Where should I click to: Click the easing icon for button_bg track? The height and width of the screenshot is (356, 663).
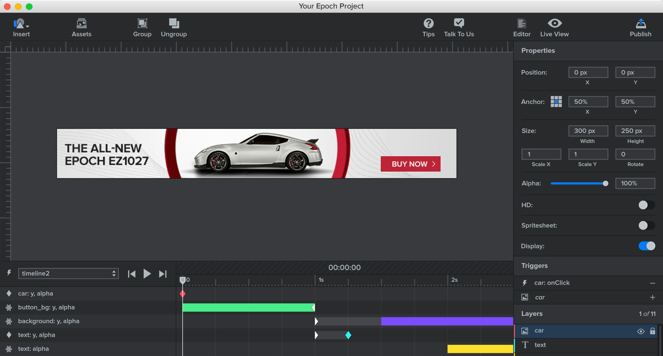tap(9, 307)
